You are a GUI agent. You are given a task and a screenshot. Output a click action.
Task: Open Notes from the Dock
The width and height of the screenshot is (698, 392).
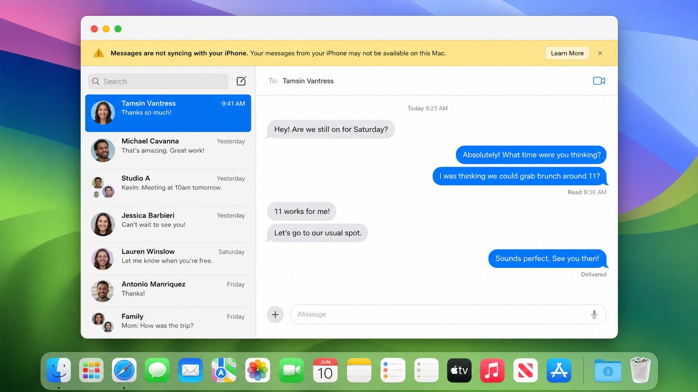click(x=359, y=370)
